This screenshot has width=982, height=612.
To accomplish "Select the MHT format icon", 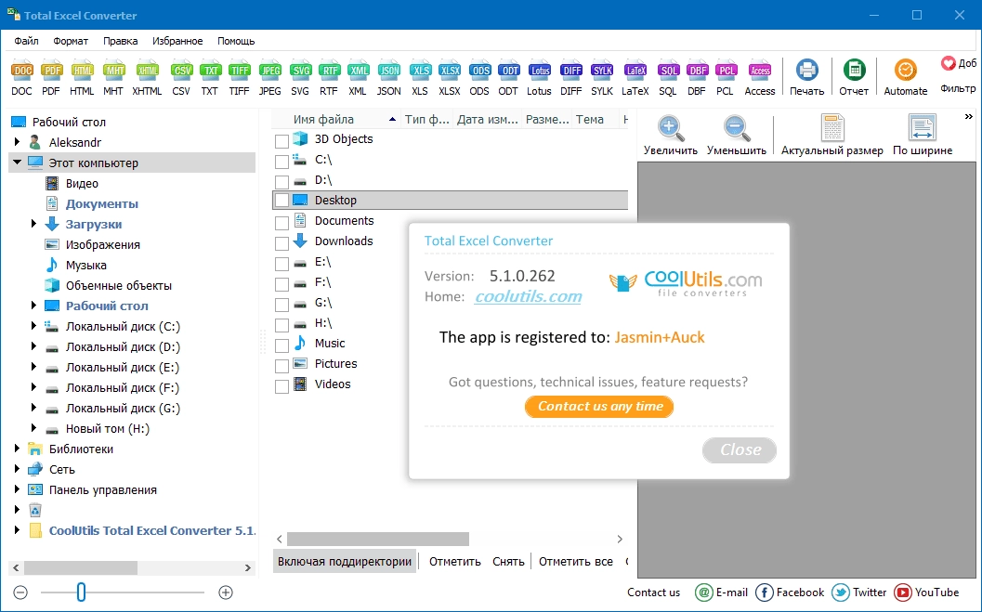I will point(113,71).
